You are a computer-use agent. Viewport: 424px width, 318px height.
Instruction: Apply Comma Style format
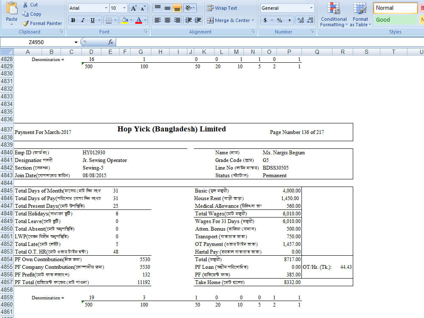point(290,20)
